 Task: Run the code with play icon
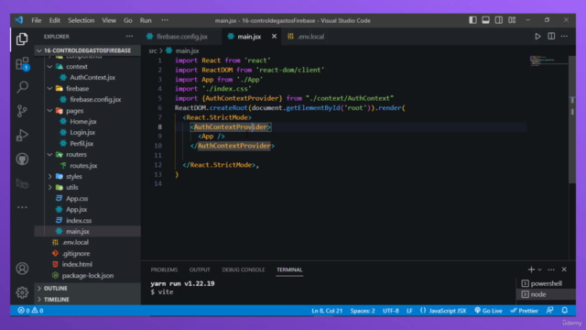point(537,37)
